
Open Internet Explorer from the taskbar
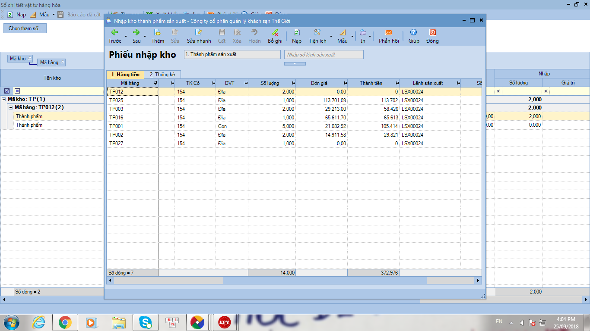[39, 322]
